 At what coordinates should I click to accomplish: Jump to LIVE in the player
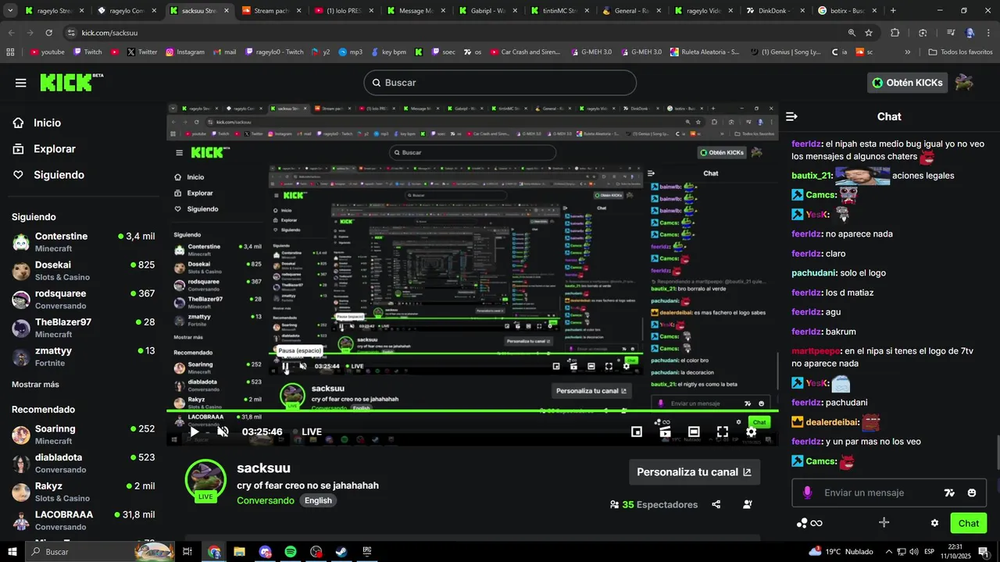[x=306, y=432]
